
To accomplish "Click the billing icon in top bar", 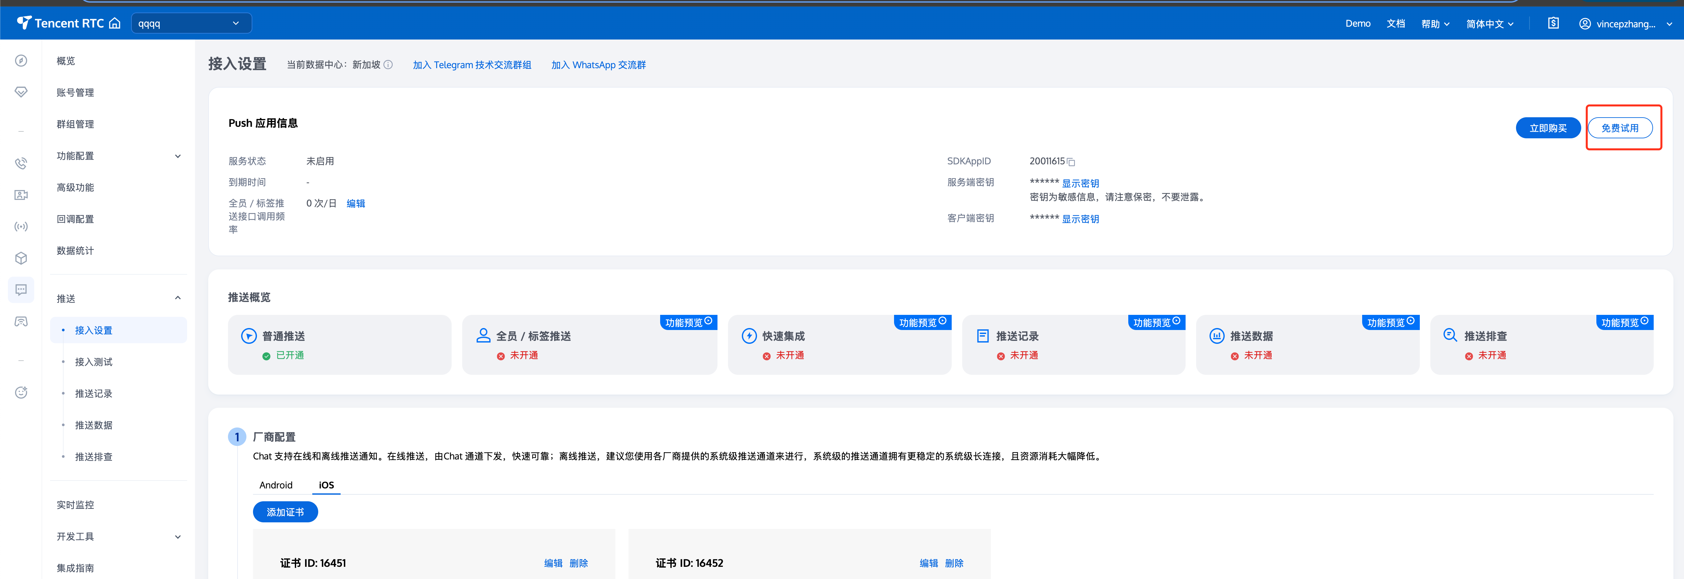I will click(x=1553, y=23).
